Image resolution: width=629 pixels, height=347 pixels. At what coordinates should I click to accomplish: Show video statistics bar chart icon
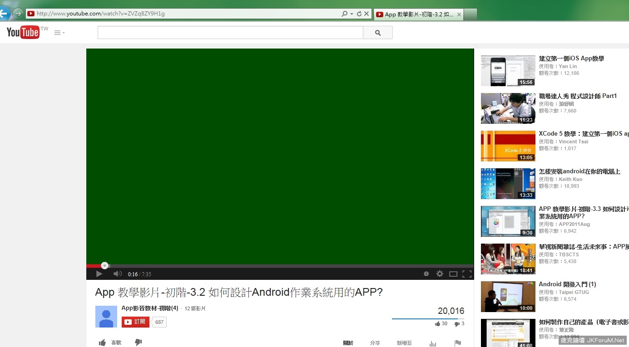[433, 343]
